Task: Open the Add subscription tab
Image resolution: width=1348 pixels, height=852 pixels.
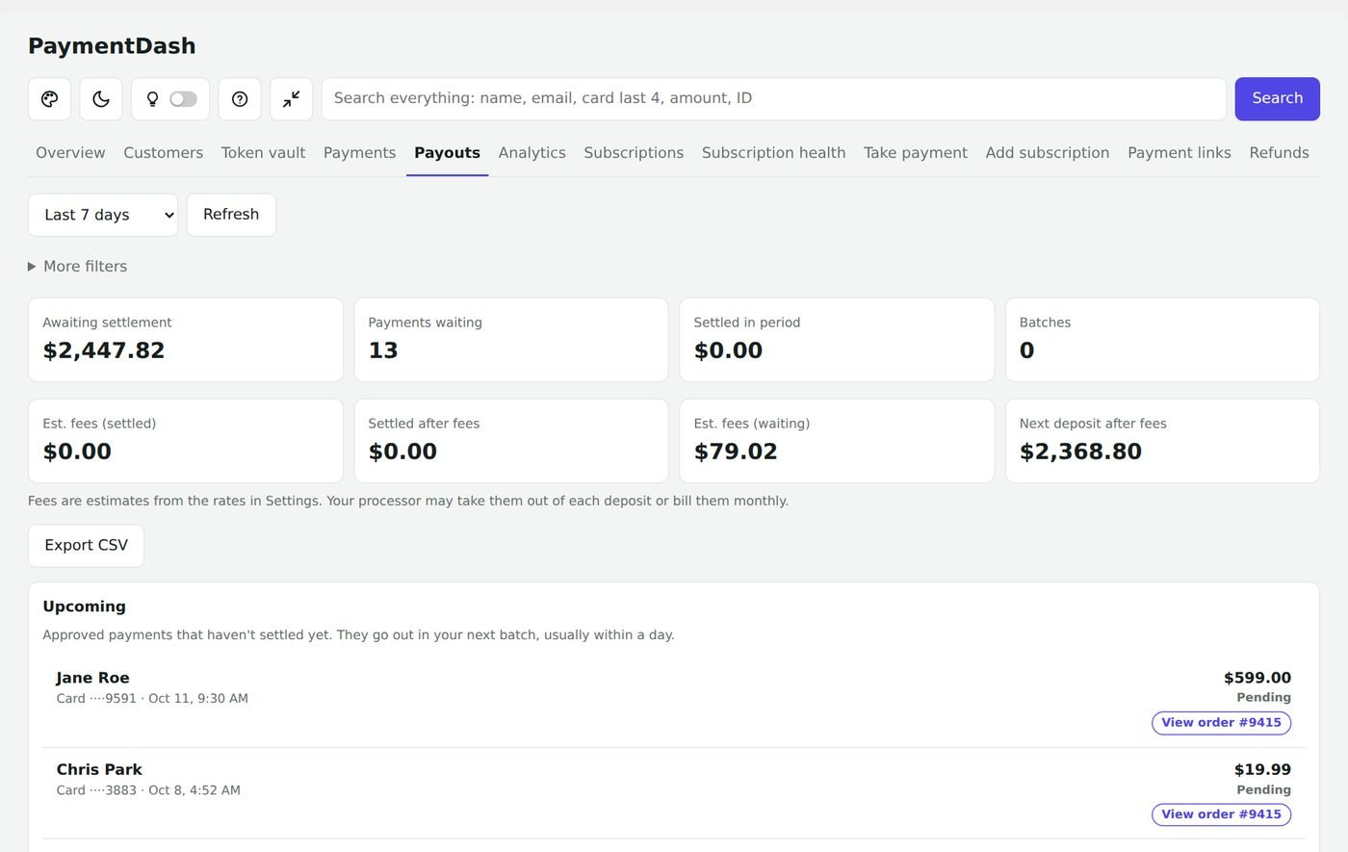Action: pyautogui.click(x=1047, y=153)
